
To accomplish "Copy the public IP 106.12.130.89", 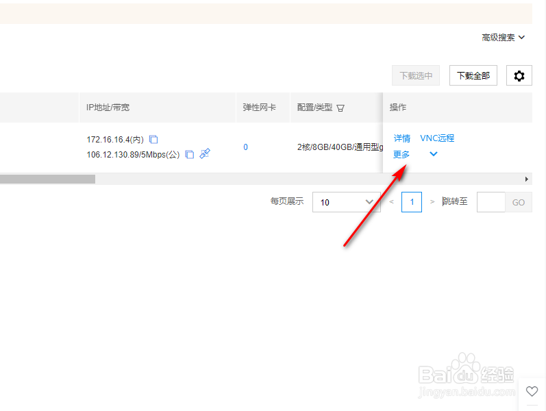I will [x=190, y=154].
